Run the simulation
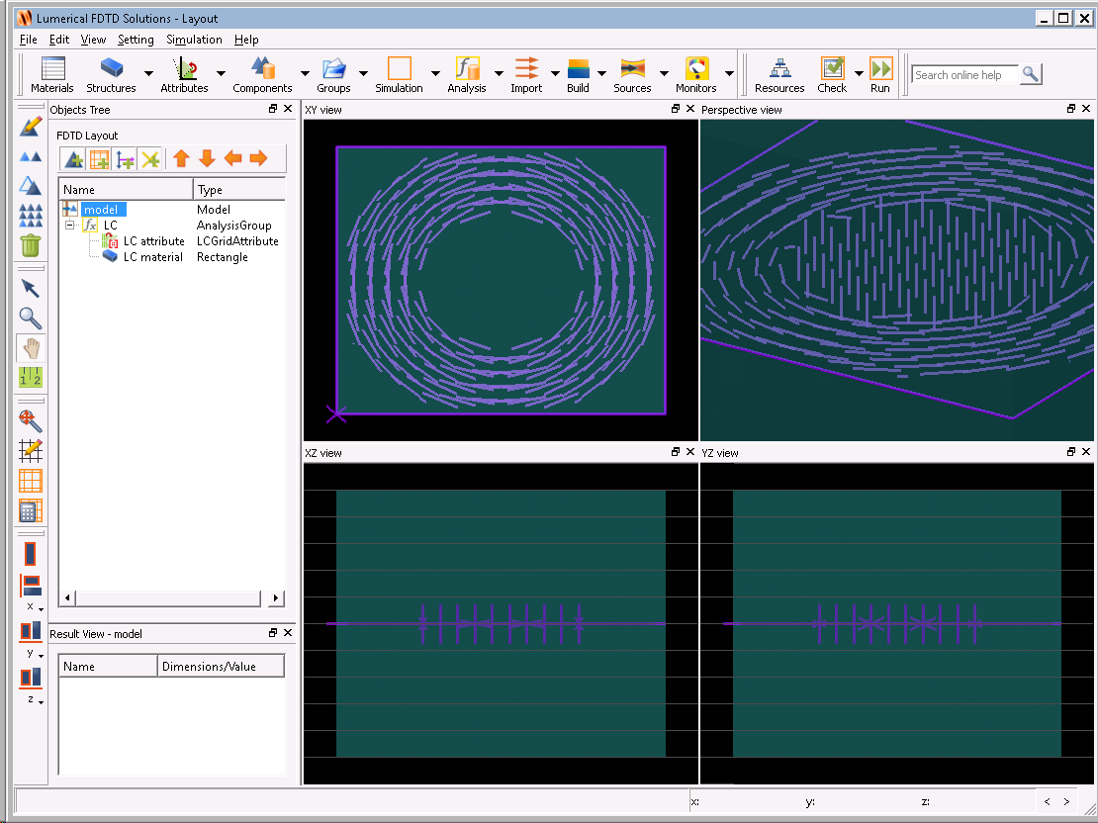1098x823 pixels. pyautogui.click(x=881, y=68)
